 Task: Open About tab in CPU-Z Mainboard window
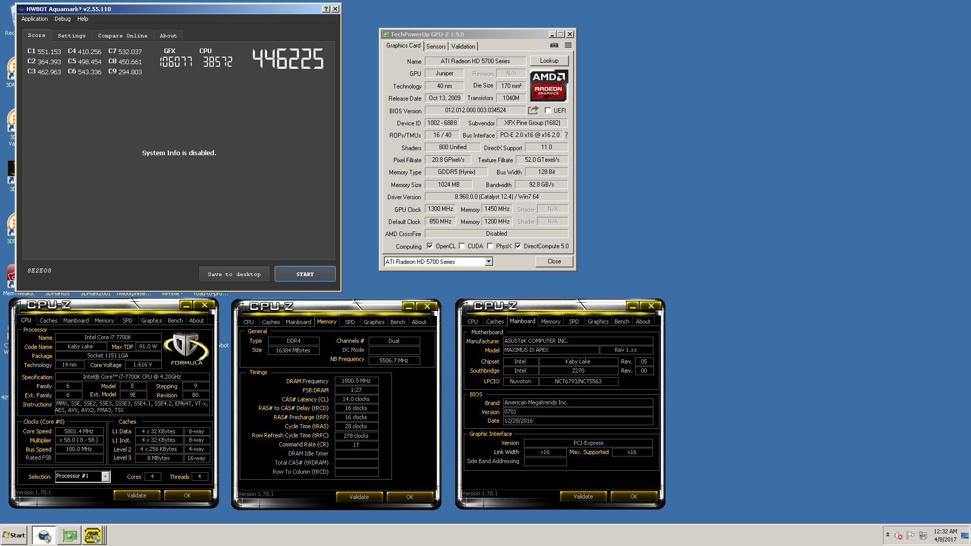pos(643,322)
